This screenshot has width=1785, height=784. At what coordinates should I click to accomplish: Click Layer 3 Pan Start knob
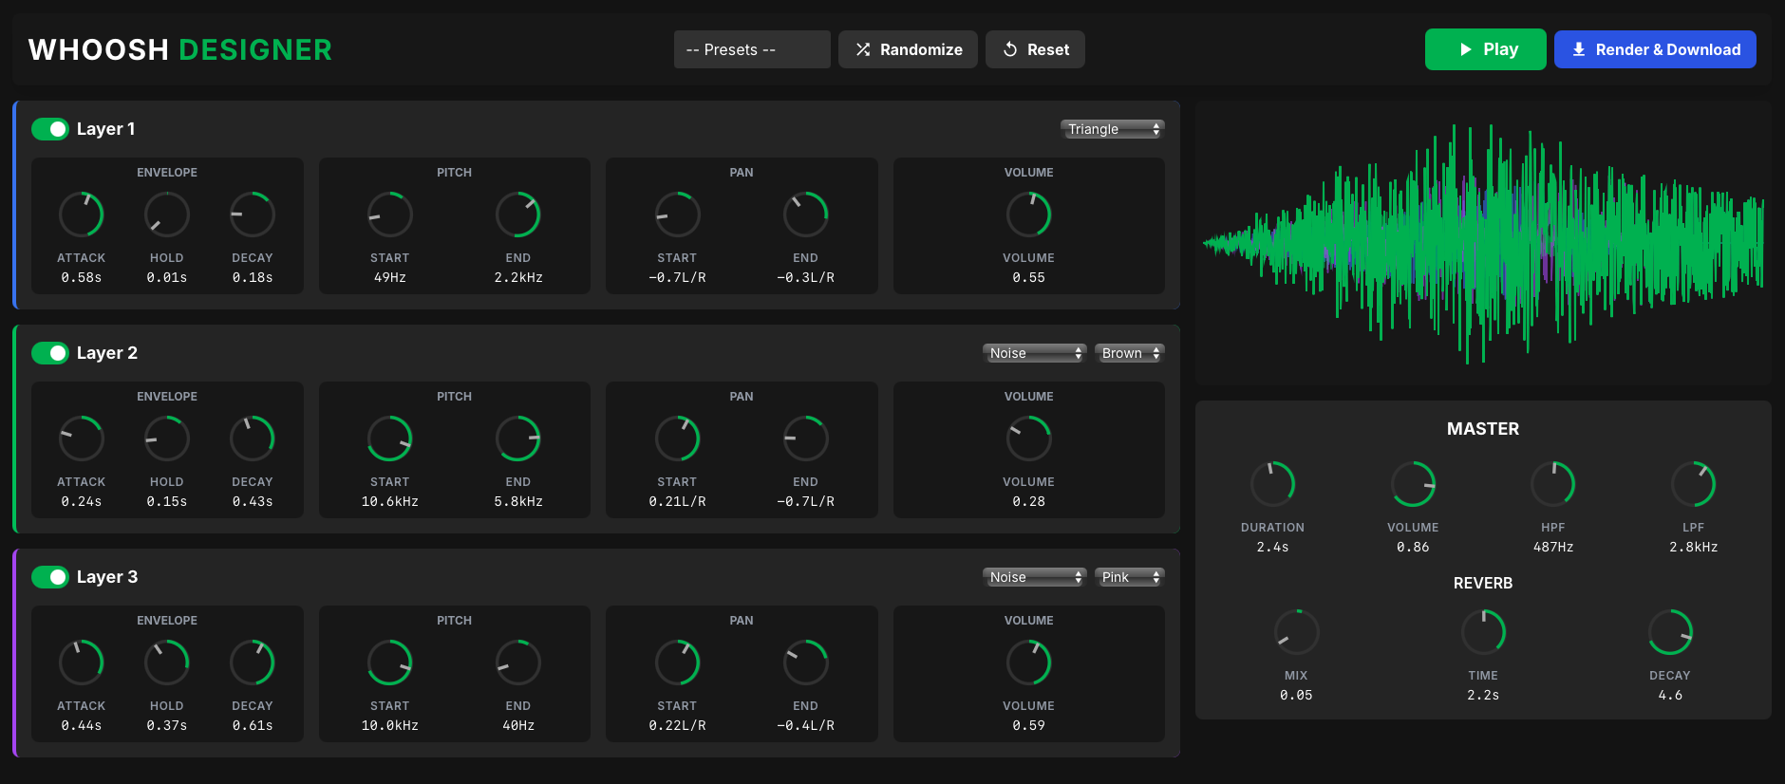click(x=678, y=663)
